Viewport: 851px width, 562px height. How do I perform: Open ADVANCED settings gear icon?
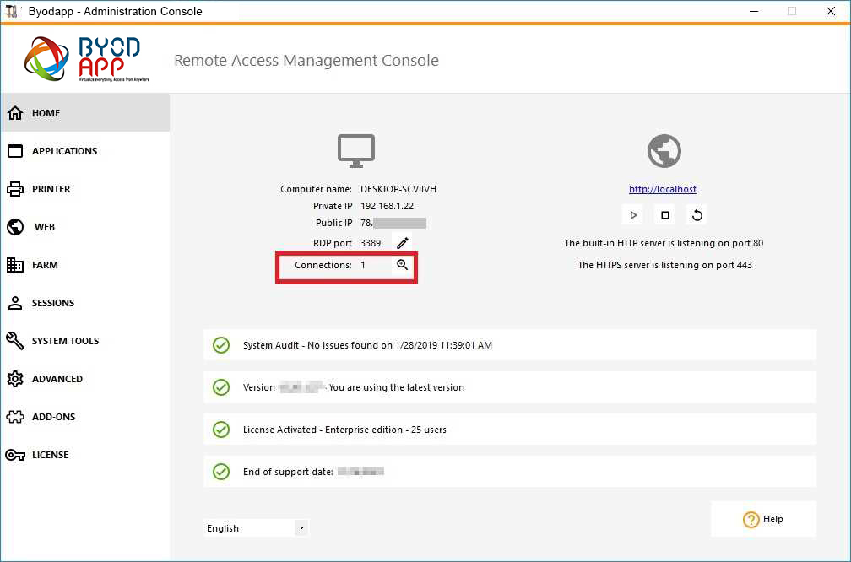(x=15, y=379)
